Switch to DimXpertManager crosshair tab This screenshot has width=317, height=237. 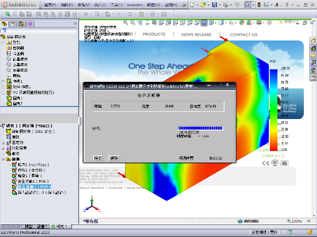coord(30,24)
